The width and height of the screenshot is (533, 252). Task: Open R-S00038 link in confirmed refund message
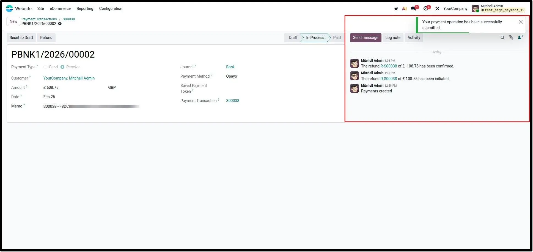pos(389,66)
